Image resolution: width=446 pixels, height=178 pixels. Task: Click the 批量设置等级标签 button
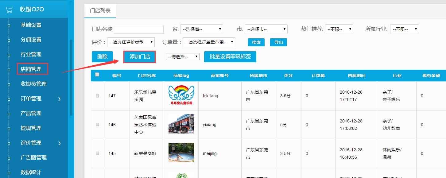pos(230,57)
